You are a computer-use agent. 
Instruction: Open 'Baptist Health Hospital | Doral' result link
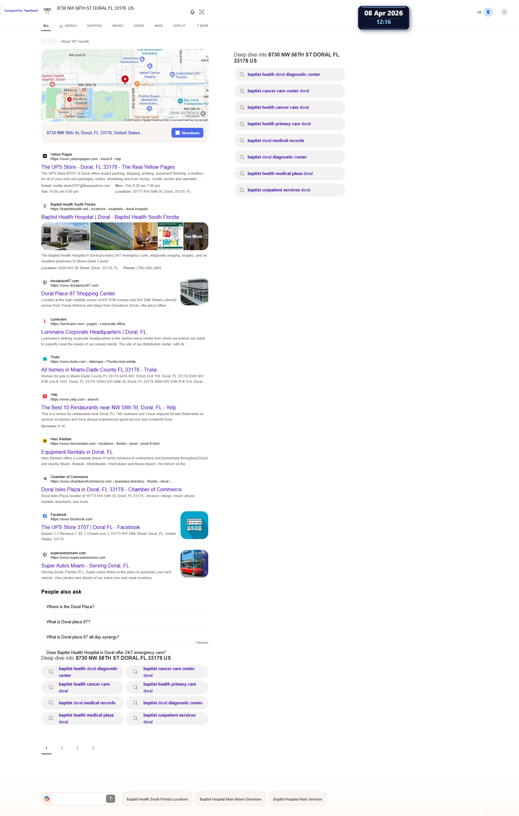coord(110,217)
